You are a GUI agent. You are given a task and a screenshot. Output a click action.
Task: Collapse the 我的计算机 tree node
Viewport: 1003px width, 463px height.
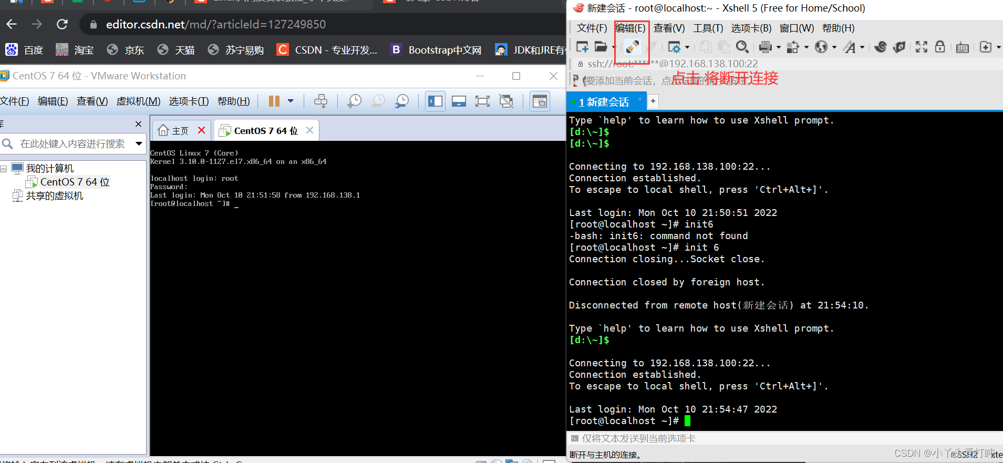(4, 169)
